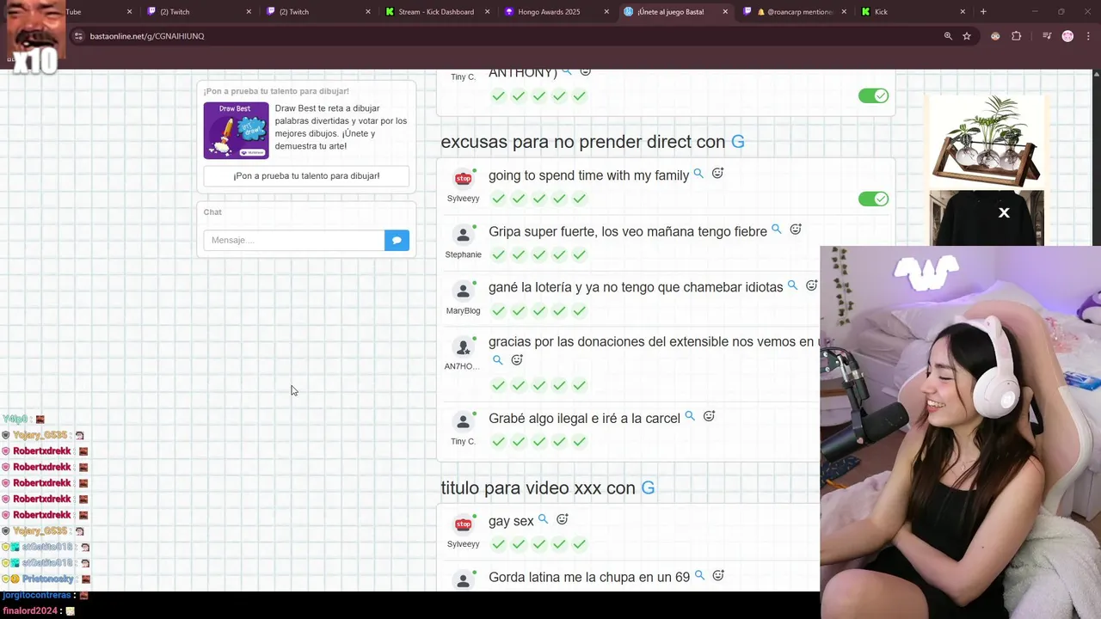
Task: Switch to 'Stream - Kick Dashboard' tab
Action: 435,12
